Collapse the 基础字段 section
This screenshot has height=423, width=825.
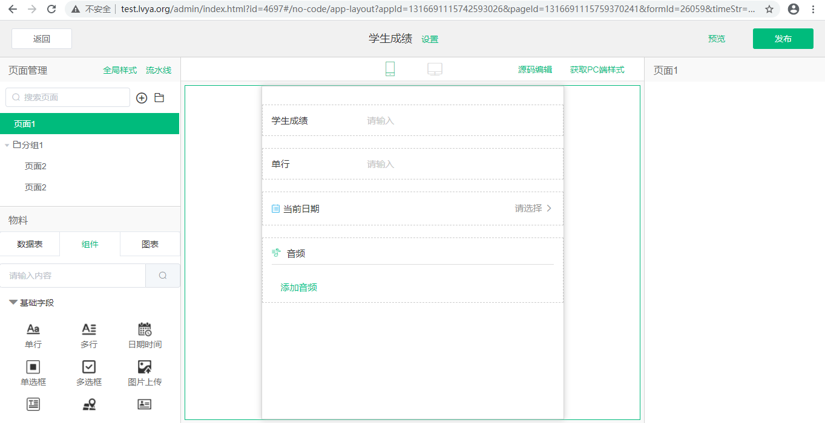[x=13, y=302]
